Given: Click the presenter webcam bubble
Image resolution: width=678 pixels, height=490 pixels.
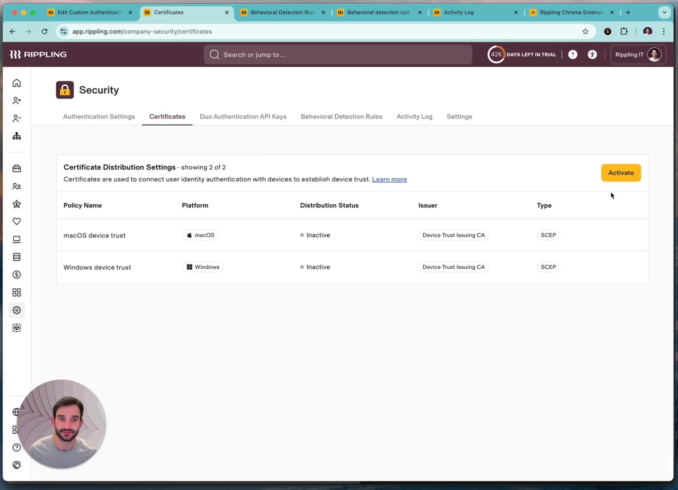Looking at the screenshot, I should pos(61,424).
